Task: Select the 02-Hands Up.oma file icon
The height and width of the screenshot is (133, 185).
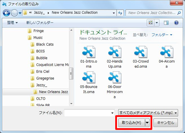Action: (x=115, y=52)
